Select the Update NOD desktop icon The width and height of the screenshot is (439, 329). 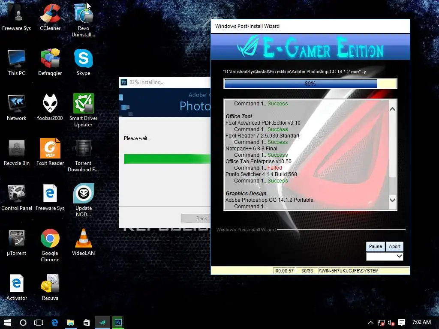click(84, 200)
